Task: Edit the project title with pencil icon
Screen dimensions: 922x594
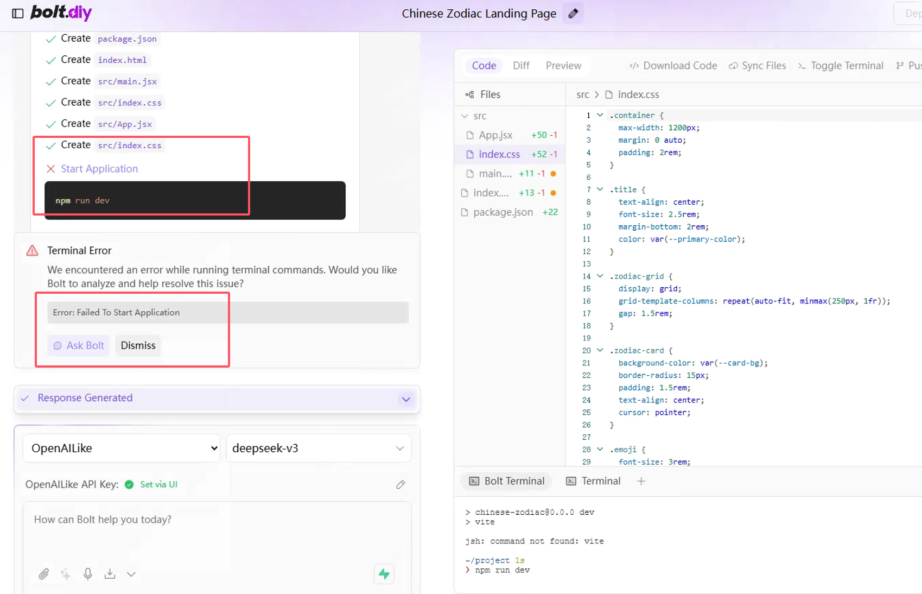Action: [573, 14]
